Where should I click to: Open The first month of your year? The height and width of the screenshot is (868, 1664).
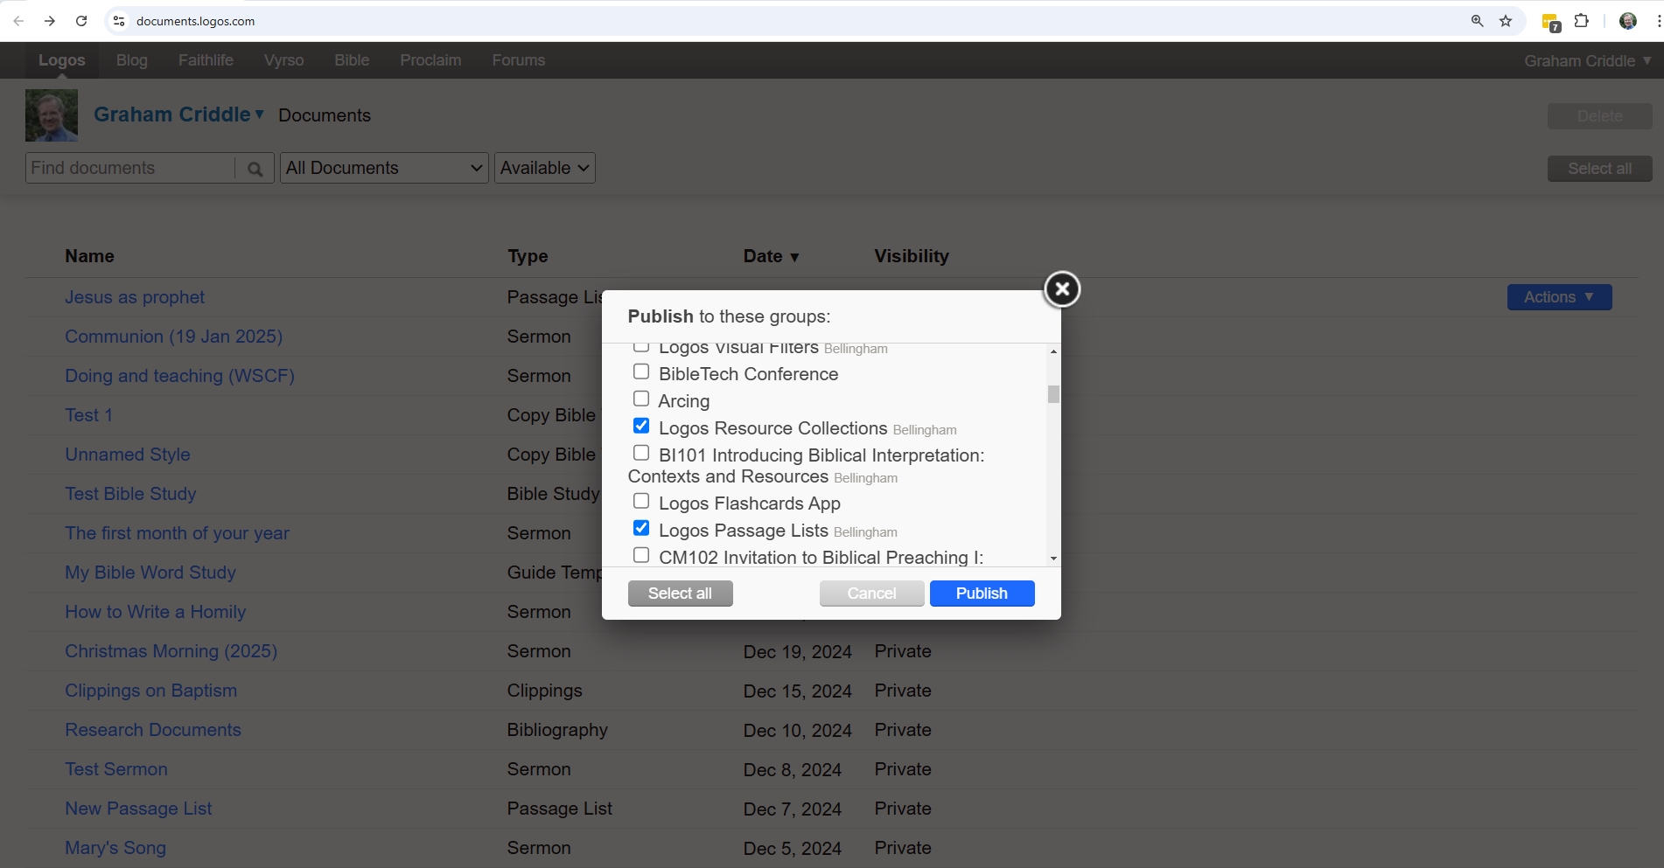[177, 533]
